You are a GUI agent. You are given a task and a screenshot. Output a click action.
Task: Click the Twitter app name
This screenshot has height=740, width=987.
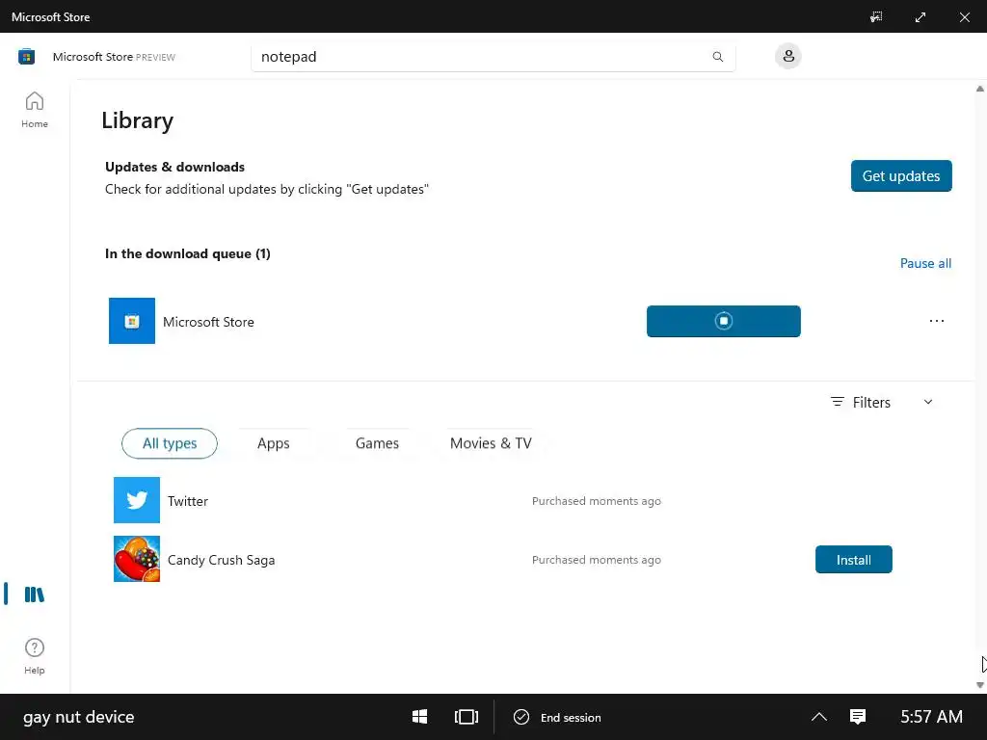coord(188,501)
